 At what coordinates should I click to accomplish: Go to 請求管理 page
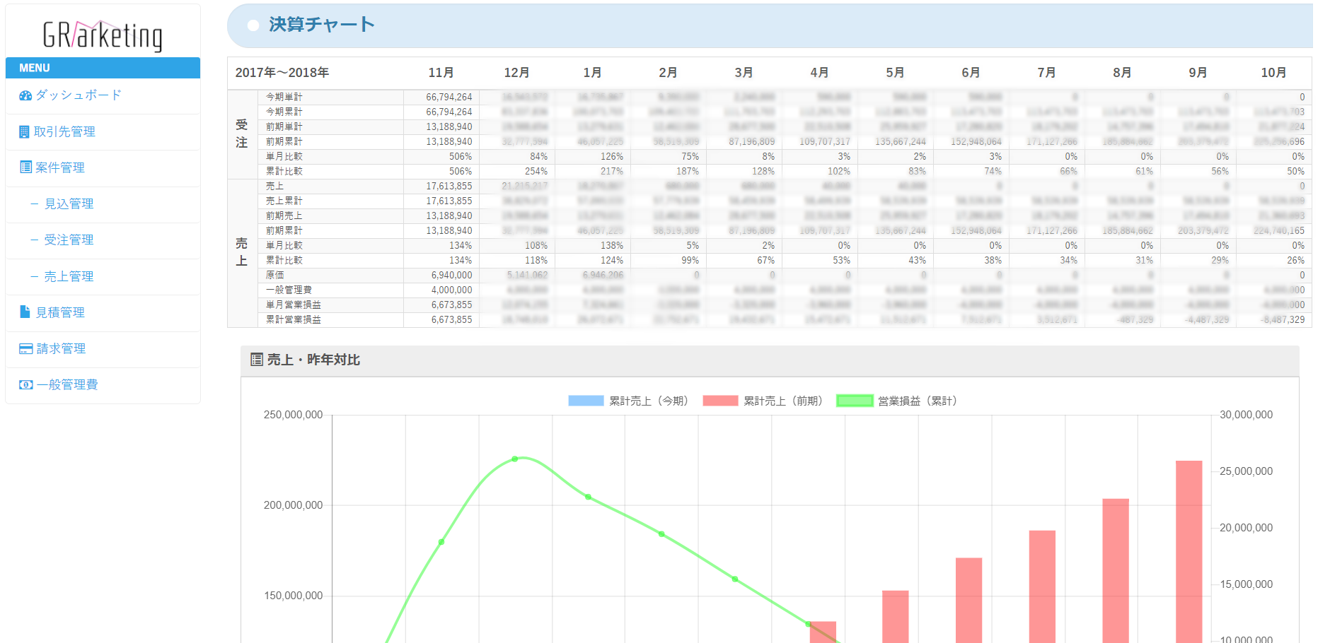point(61,348)
